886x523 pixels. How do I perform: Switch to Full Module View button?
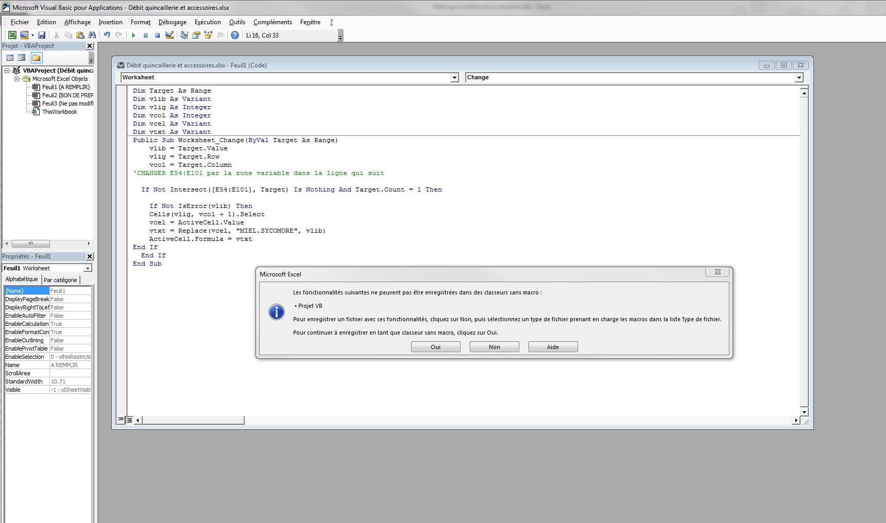click(129, 420)
